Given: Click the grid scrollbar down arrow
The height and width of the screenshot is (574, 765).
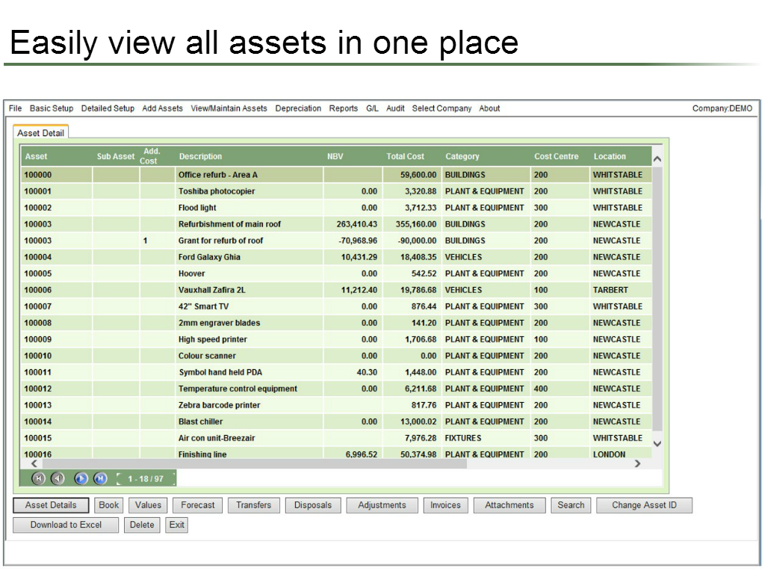Looking at the screenshot, I should click(x=657, y=443).
